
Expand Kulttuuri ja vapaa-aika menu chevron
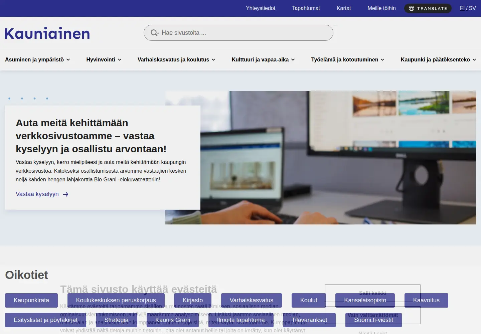coord(293,60)
